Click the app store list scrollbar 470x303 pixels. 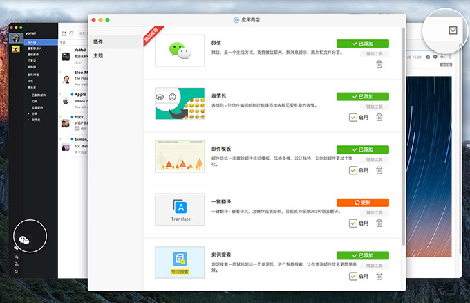tap(404, 136)
